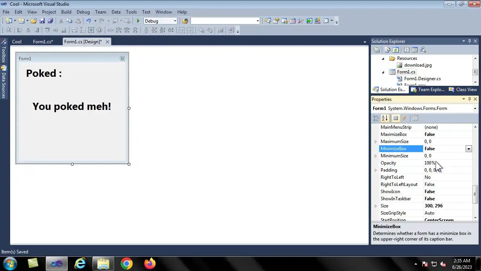Click the Open File folder icon
The width and height of the screenshot is (481, 271).
(34, 21)
